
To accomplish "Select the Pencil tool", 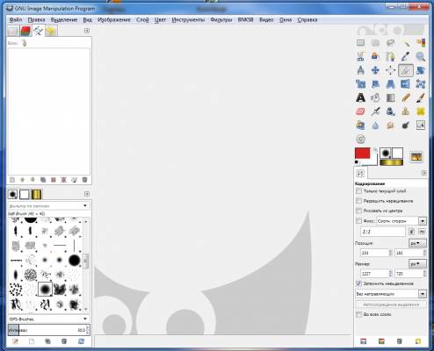I will [406, 97].
